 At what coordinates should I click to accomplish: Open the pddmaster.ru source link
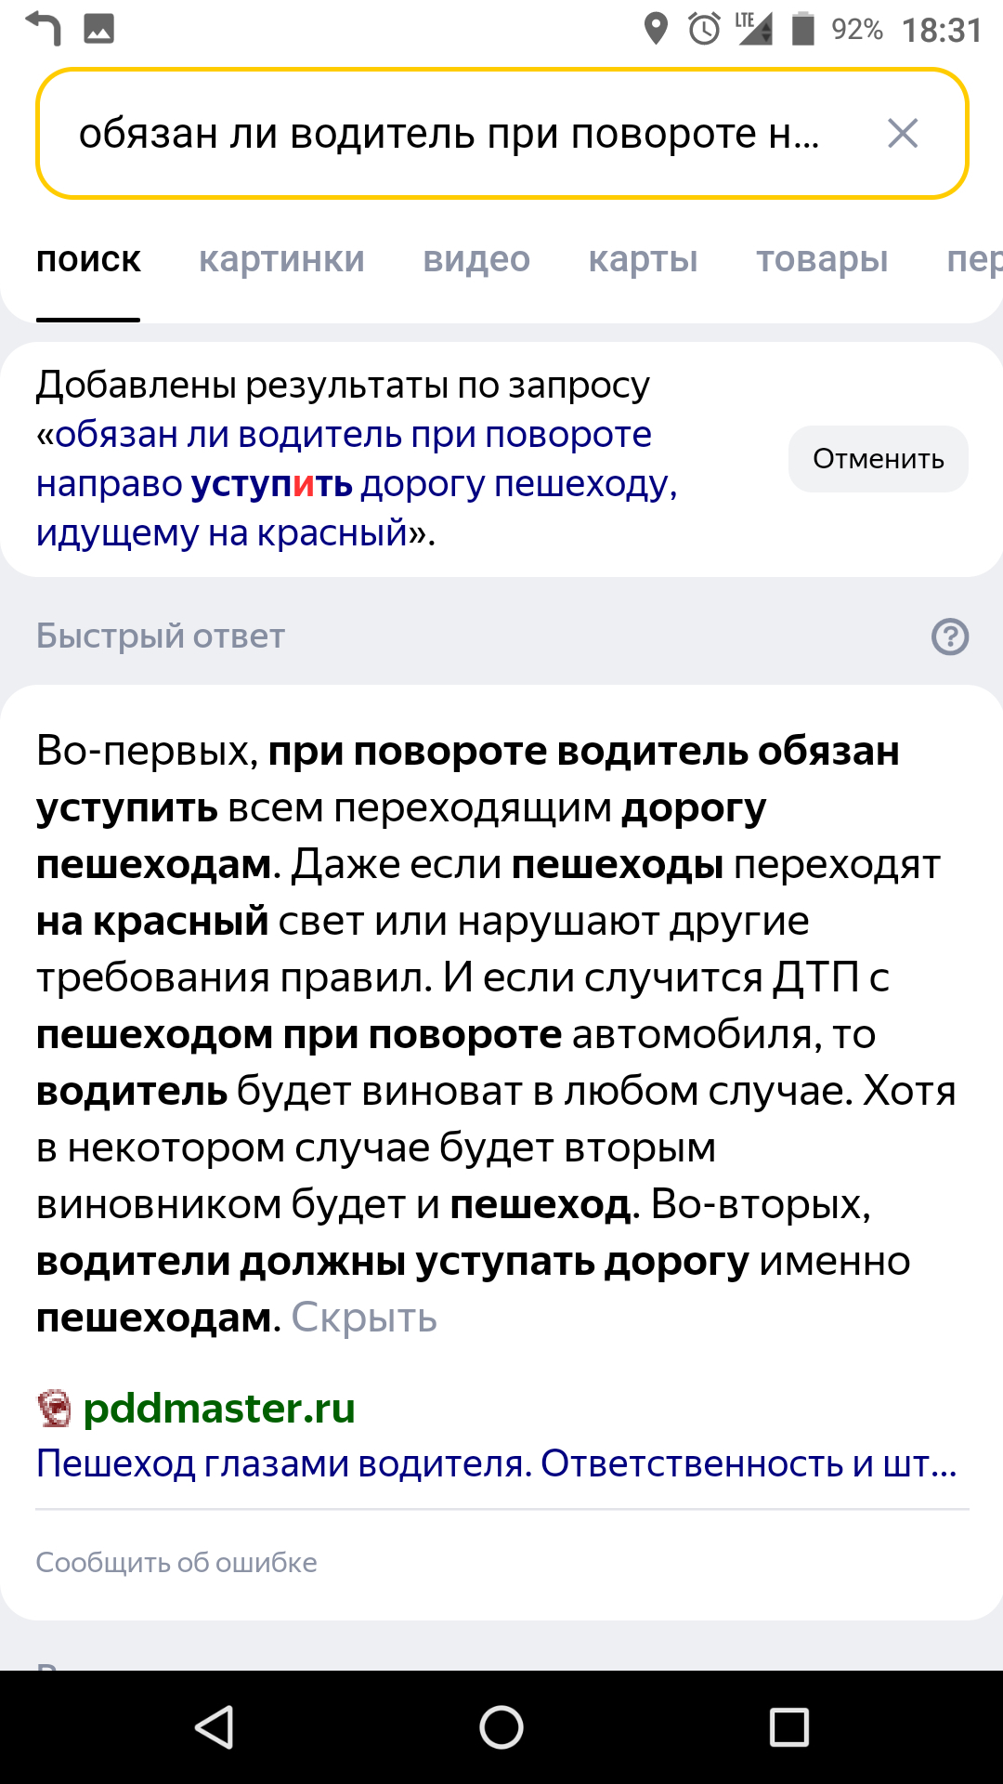(x=219, y=1409)
